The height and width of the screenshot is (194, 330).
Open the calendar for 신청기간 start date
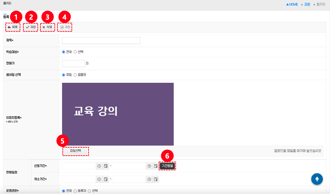coord(106,166)
